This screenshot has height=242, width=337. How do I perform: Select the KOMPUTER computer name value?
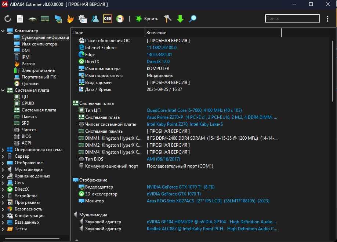(158, 69)
